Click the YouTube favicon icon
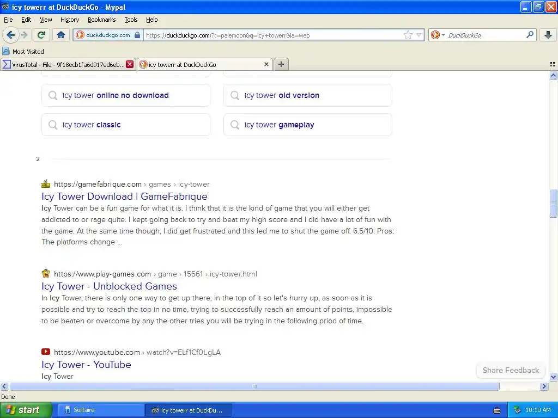Viewport: 558px width, 418px height. 46,352
